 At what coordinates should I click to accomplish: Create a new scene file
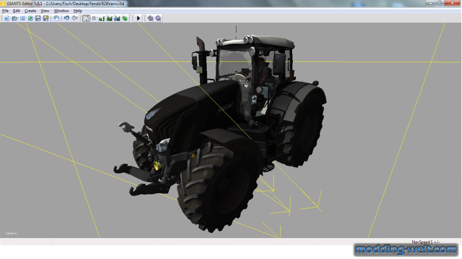[7, 18]
